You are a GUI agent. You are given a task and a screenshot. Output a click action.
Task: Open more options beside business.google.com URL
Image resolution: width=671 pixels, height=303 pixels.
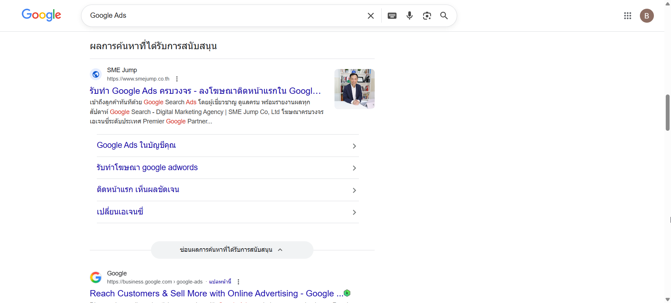click(x=238, y=282)
